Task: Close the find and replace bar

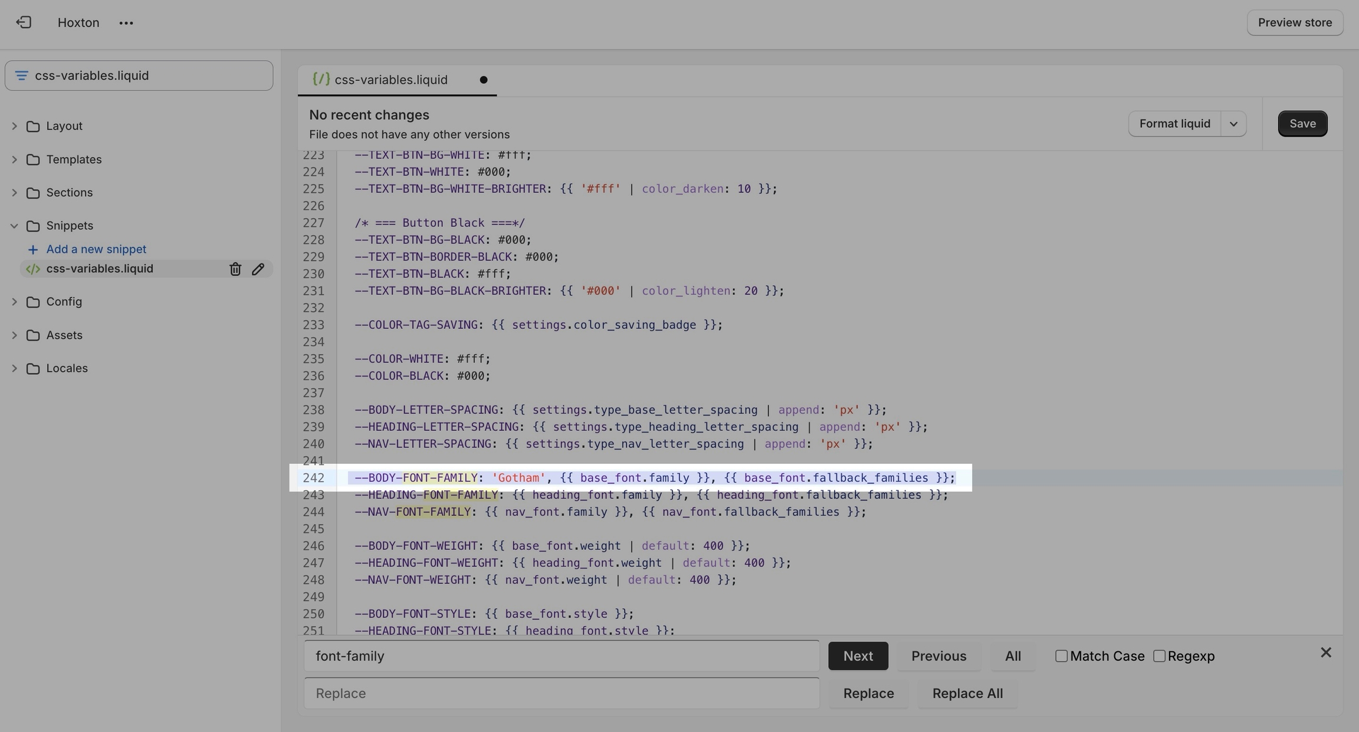Action: pyautogui.click(x=1325, y=652)
